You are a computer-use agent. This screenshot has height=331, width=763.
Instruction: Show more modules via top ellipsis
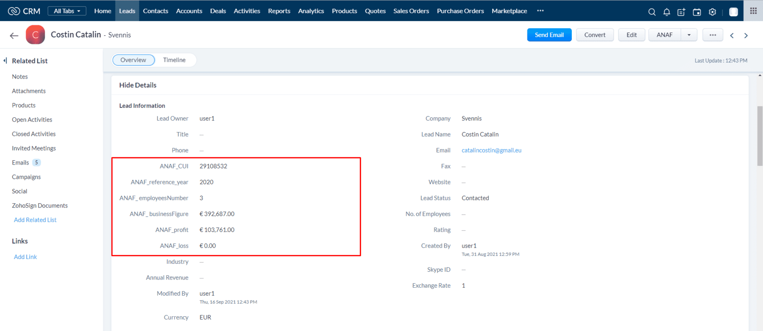tap(540, 10)
